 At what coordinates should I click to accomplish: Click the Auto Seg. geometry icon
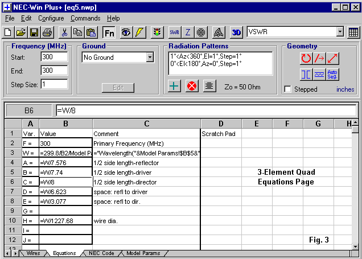tap(333, 75)
